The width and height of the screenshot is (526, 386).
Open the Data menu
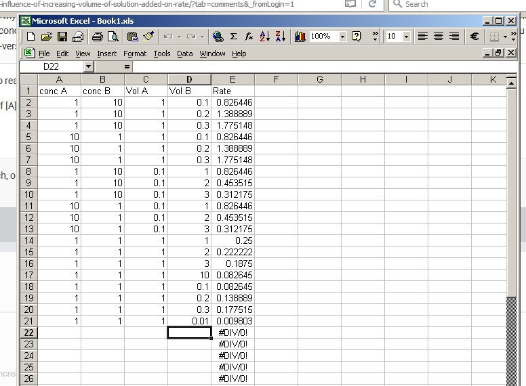(184, 53)
